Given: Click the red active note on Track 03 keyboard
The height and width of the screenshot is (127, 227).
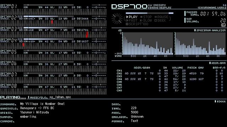Looking at the screenshot, I should tap(87, 35).
